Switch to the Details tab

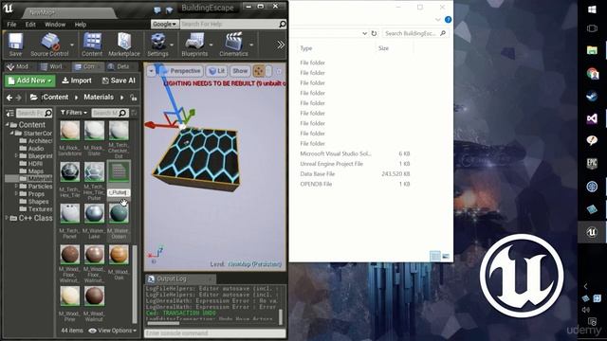(x=120, y=66)
